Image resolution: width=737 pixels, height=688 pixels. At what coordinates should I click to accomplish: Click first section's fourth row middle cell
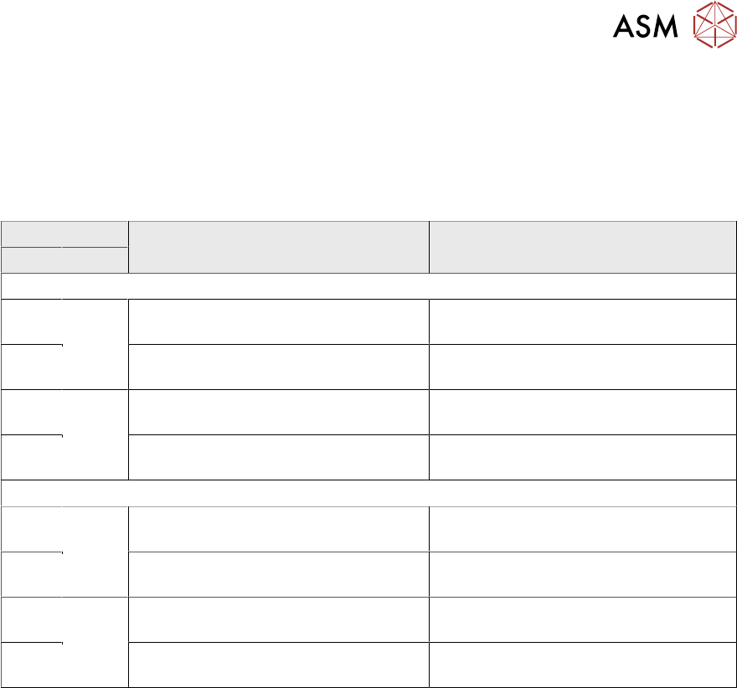[278, 457]
